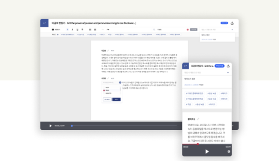
Task: Click the magnifier search icon in toolbar
Action: [x=154, y=30]
